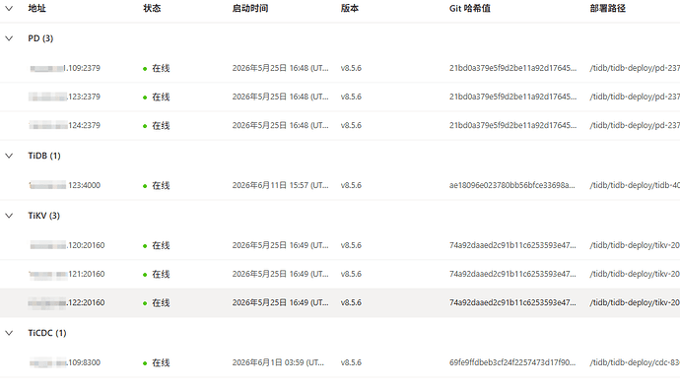Click green status dot for .120:20160 TiKV
680x387 pixels.
(x=145, y=246)
